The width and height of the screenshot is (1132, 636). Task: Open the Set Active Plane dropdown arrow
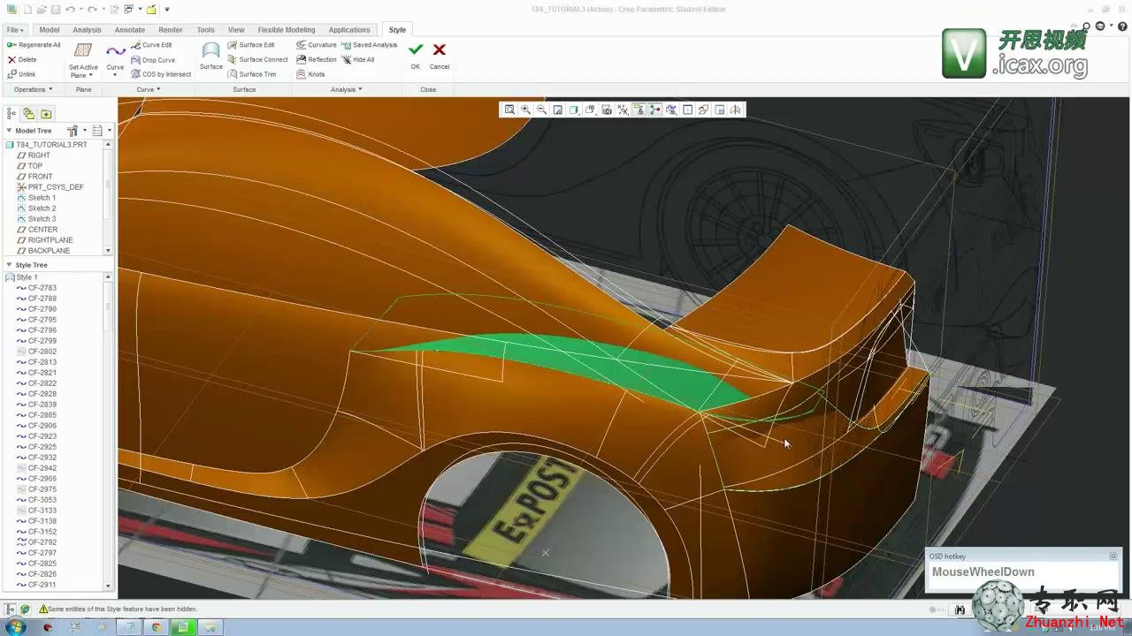tap(90, 76)
